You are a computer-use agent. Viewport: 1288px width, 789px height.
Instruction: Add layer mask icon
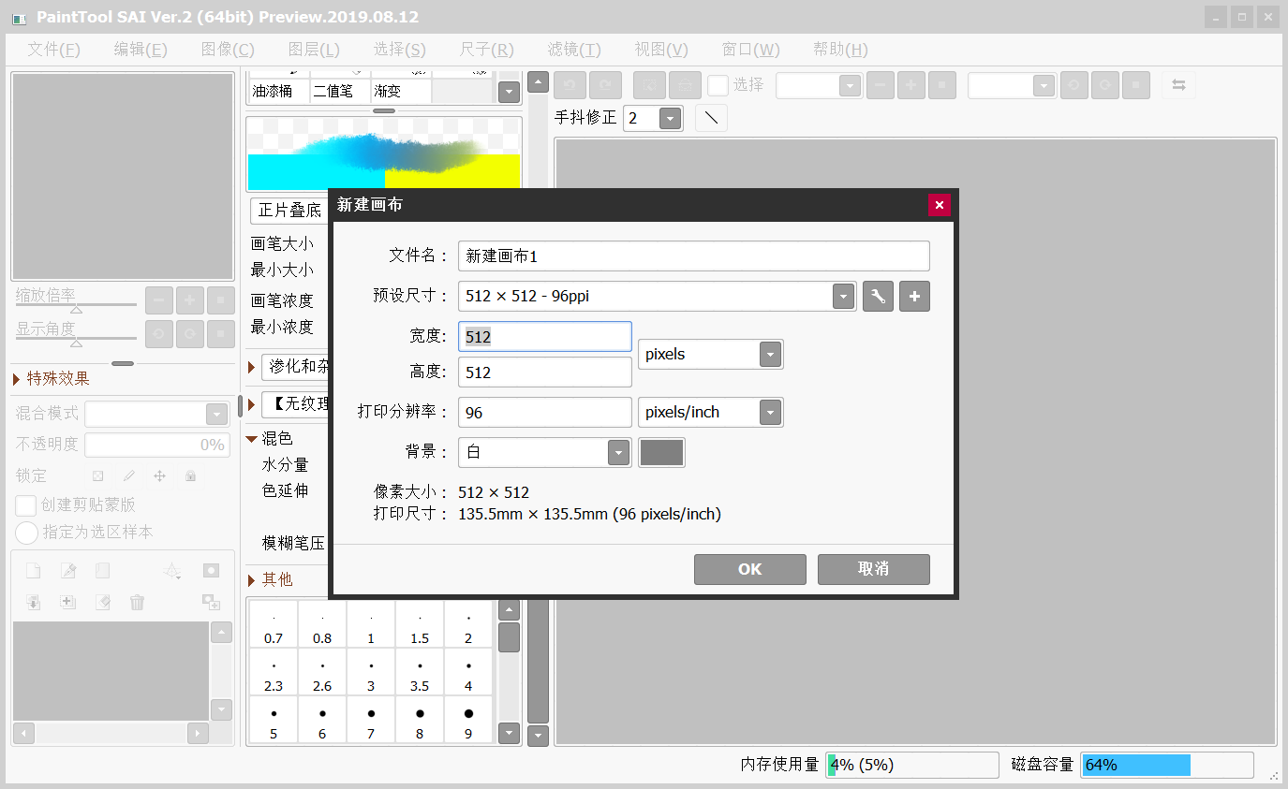click(211, 570)
